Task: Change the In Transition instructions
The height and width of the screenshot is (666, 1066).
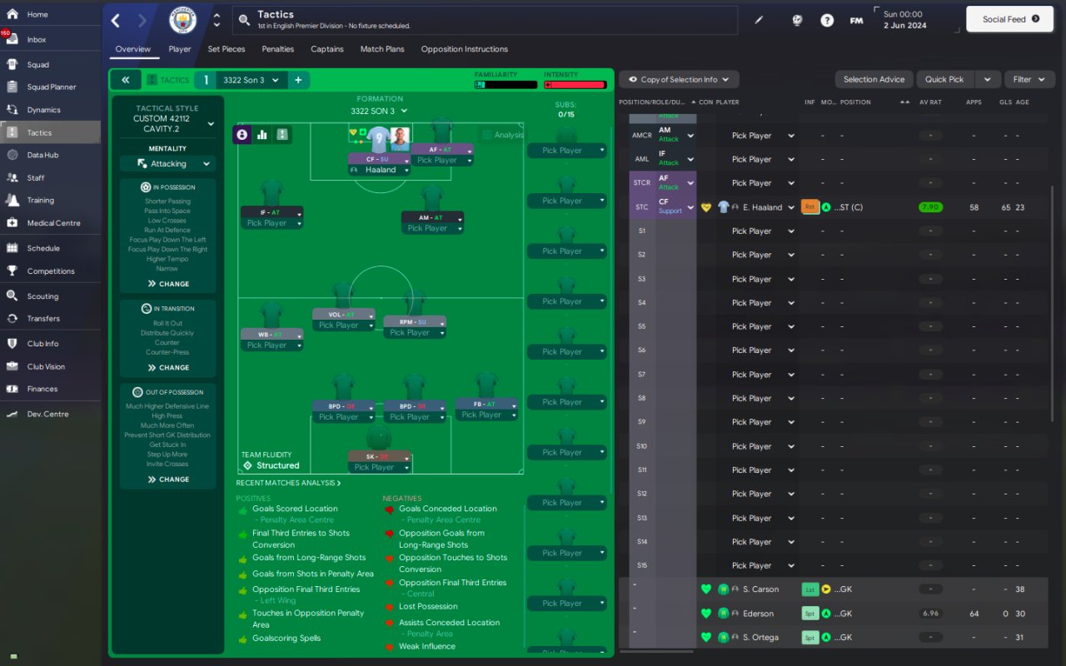Action: coord(168,367)
